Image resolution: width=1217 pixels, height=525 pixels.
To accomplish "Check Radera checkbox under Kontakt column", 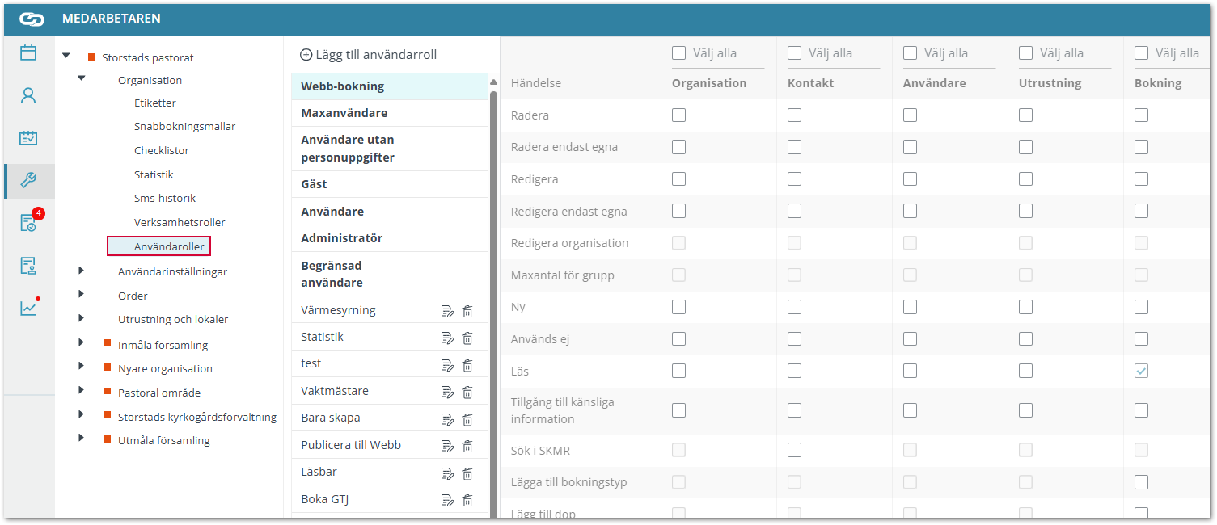I will 795,115.
